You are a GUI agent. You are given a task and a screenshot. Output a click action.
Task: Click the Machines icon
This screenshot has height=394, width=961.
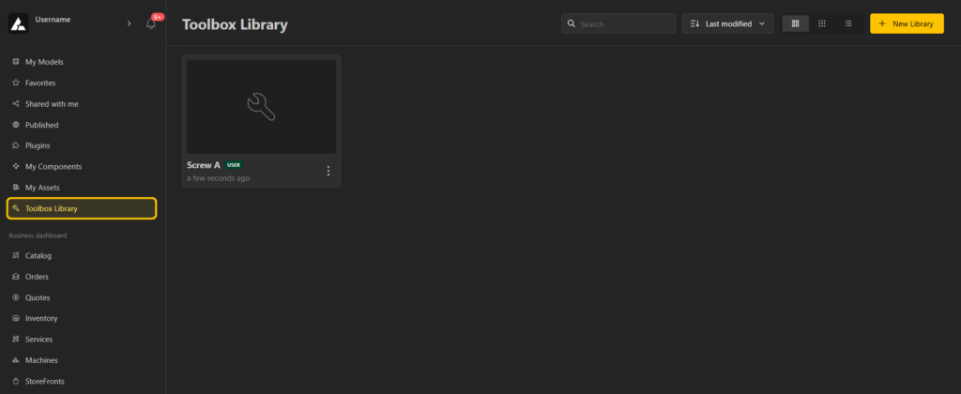tap(16, 359)
